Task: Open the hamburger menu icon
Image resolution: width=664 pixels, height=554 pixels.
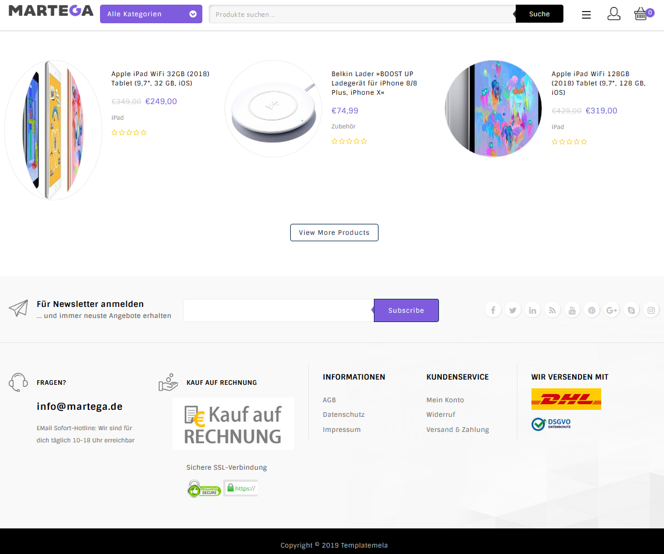Action: [586, 15]
